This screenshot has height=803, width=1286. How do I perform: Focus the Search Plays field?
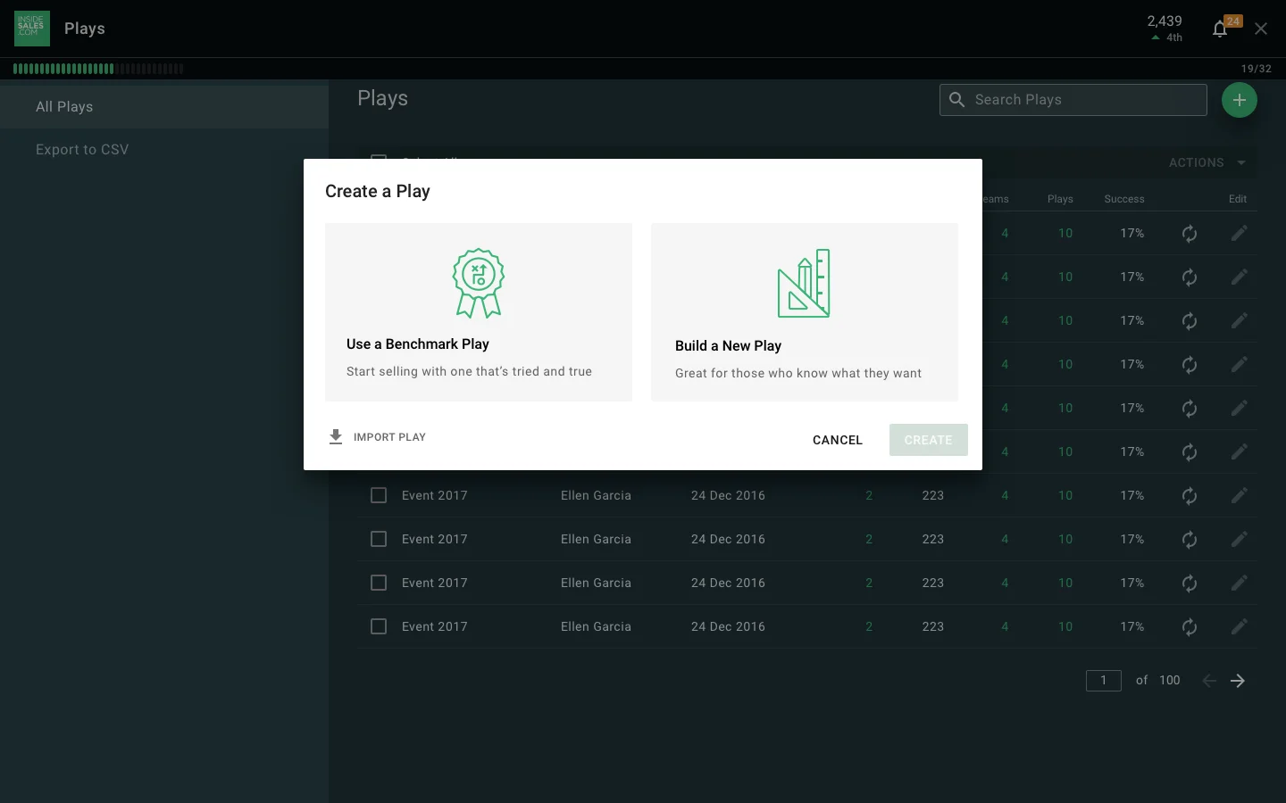(x=1073, y=100)
